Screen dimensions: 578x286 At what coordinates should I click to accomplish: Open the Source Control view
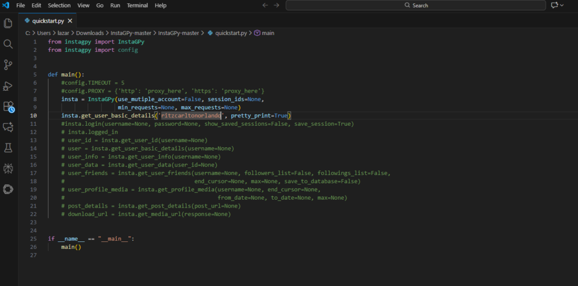coord(8,65)
